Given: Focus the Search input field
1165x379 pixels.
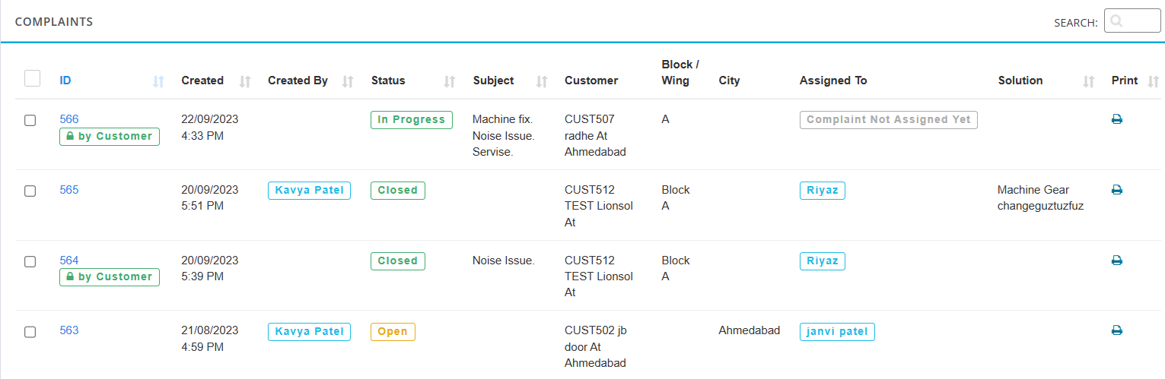Looking at the screenshot, I should point(1132,21).
